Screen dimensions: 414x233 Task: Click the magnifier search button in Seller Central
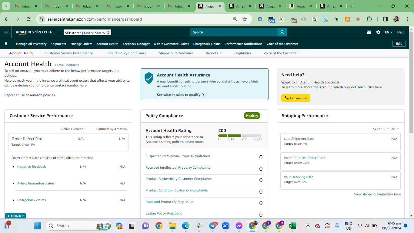(x=282, y=32)
